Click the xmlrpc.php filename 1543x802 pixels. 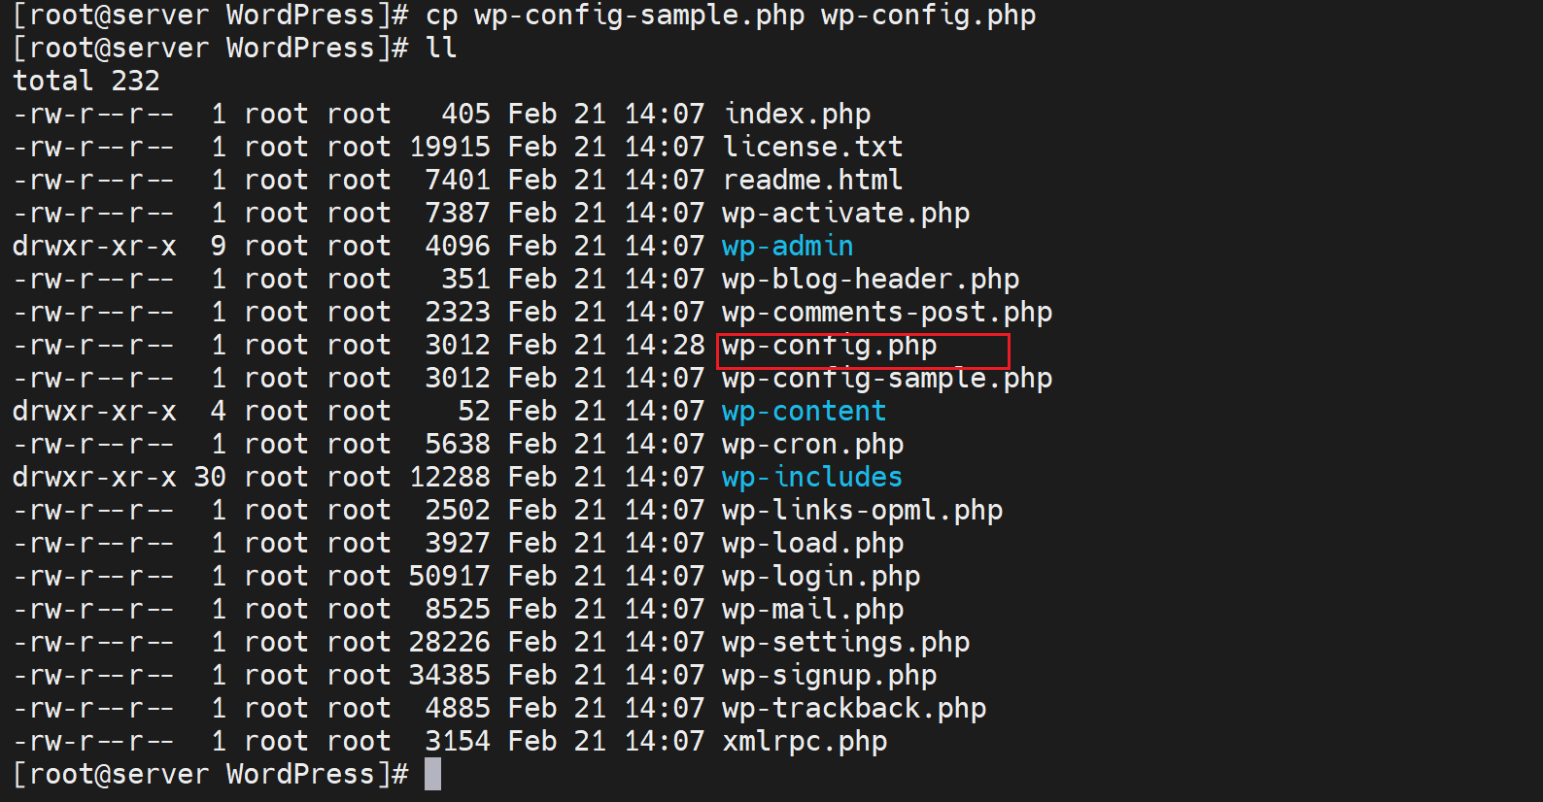tap(804, 742)
